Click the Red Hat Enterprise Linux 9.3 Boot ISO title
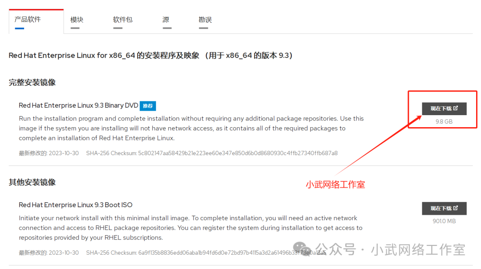The height and width of the screenshot is (269, 481). pyautogui.click(x=75, y=205)
